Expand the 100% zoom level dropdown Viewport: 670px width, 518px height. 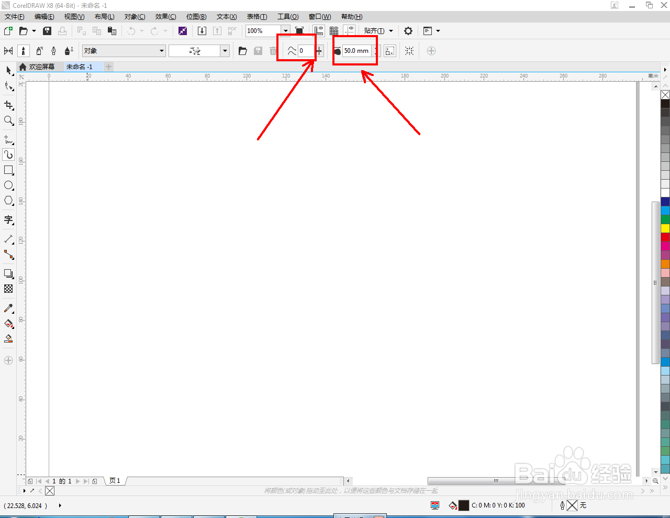tap(285, 31)
